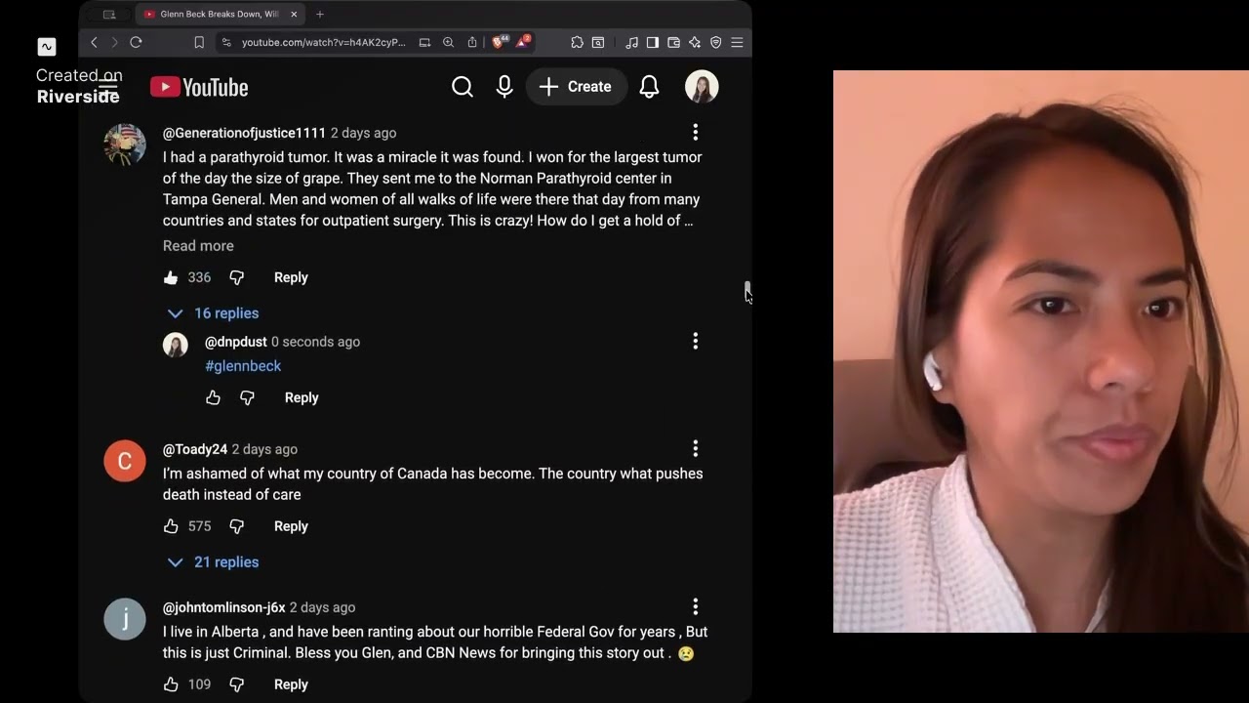Image resolution: width=1249 pixels, height=703 pixels.
Task: Like the Toady24 comment about Canada
Action: click(x=171, y=526)
